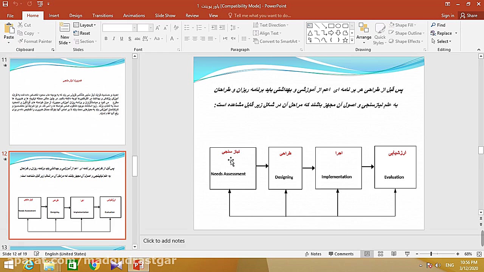The width and height of the screenshot is (484, 272).
Task: Open the Line Spacing options
Action: coord(234,28)
